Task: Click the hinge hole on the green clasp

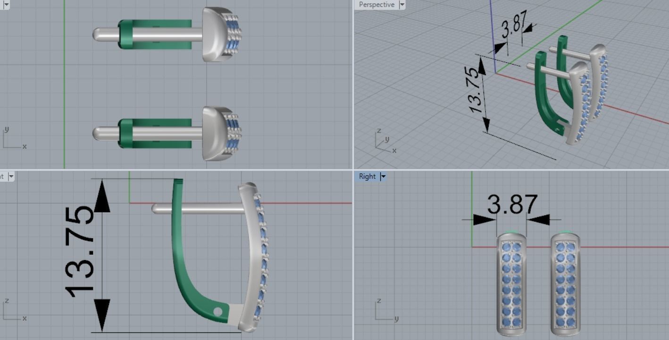Action: [x=217, y=311]
